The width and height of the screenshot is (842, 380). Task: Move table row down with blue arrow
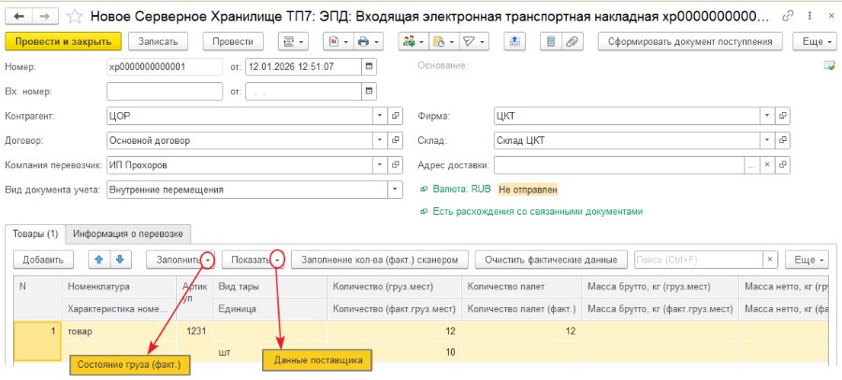(x=120, y=260)
